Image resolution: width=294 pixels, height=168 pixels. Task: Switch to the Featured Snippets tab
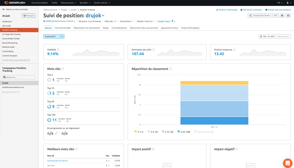pyautogui.click(x=190, y=28)
